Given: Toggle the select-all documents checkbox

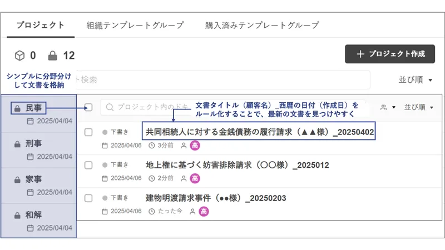Looking at the screenshot, I should [88, 107].
